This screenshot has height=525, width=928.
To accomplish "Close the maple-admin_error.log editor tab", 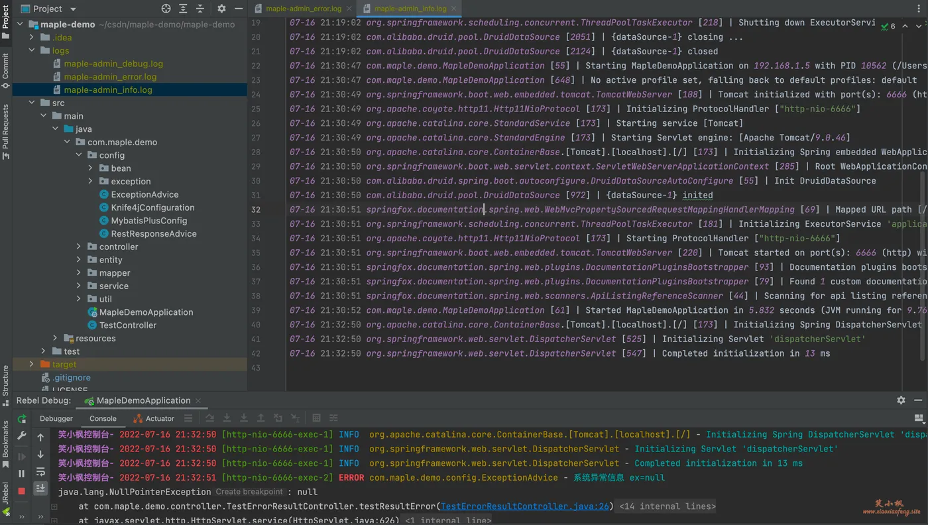I will [349, 9].
